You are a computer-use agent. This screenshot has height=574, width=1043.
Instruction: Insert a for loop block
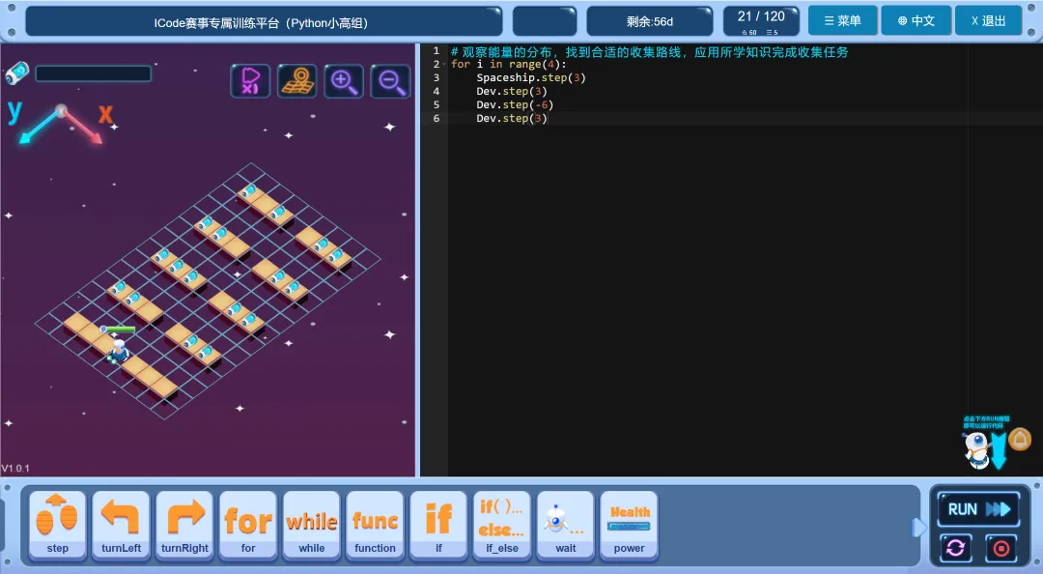coord(248,526)
